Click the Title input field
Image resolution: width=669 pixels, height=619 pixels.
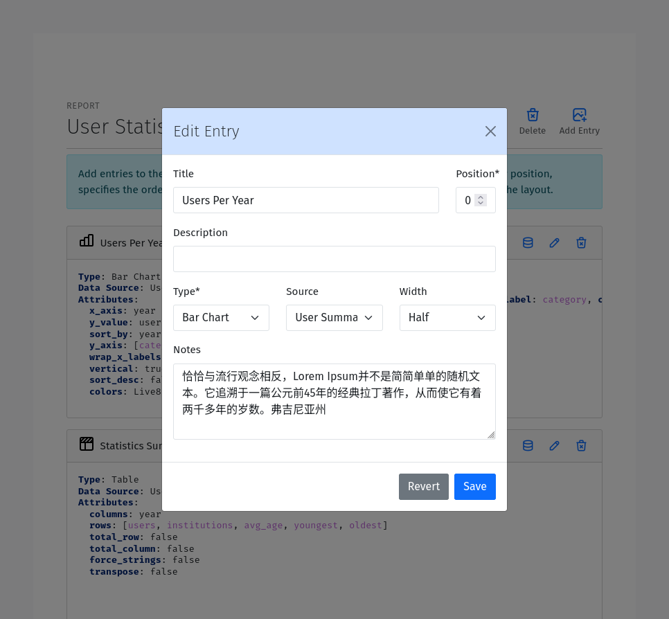[306, 200]
